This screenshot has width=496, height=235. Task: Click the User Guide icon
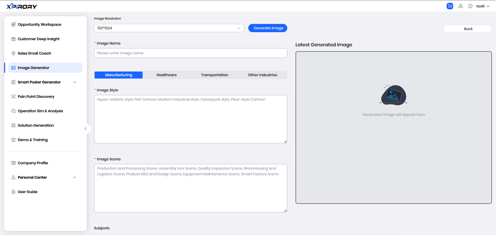[13, 192]
